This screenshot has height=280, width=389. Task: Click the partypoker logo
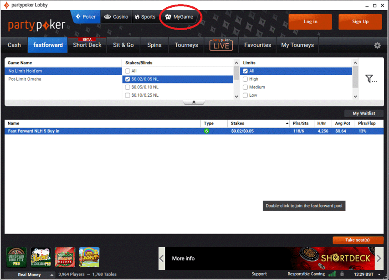[37, 25]
